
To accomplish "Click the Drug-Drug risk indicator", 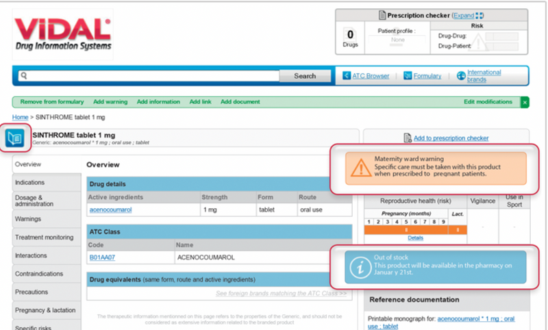I will (502, 36).
